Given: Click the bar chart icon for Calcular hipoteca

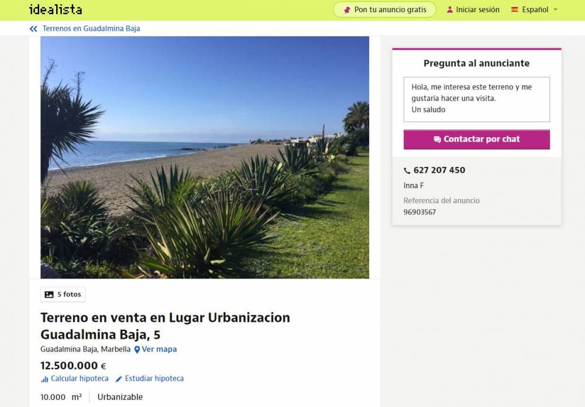Looking at the screenshot, I should pos(44,379).
